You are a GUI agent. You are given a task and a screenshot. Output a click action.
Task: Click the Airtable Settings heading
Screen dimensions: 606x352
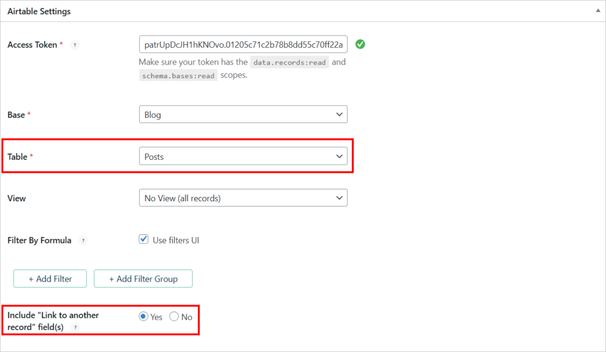coord(39,11)
